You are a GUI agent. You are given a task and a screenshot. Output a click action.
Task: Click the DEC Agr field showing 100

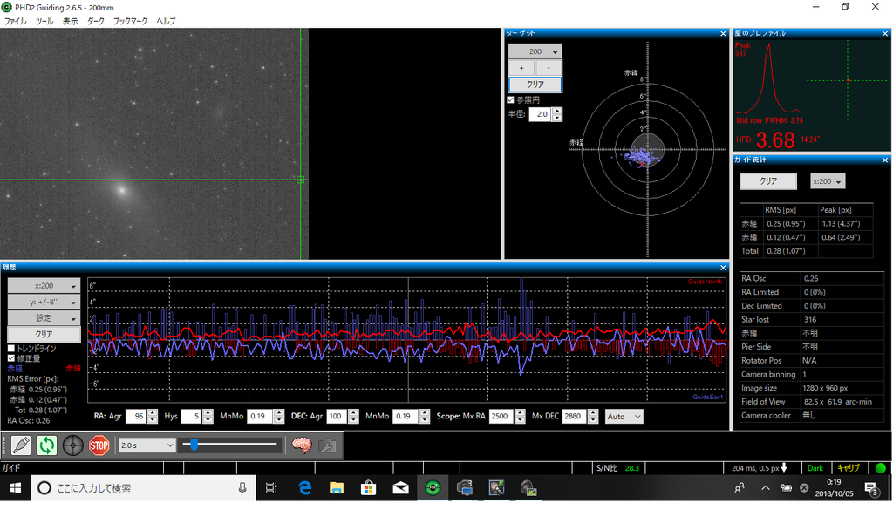(x=337, y=417)
